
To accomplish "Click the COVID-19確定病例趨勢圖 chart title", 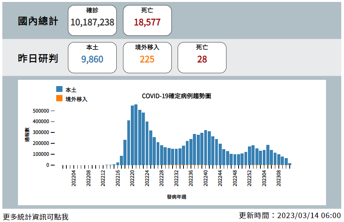I will click(x=176, y=96).
